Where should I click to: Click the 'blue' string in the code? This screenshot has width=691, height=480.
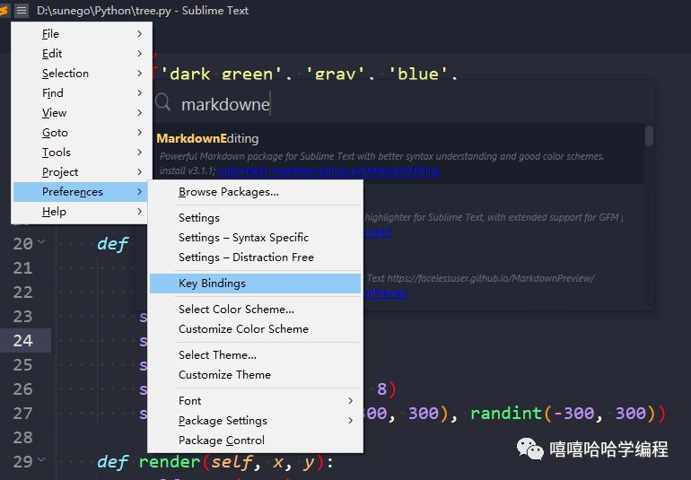pos(418,74)
